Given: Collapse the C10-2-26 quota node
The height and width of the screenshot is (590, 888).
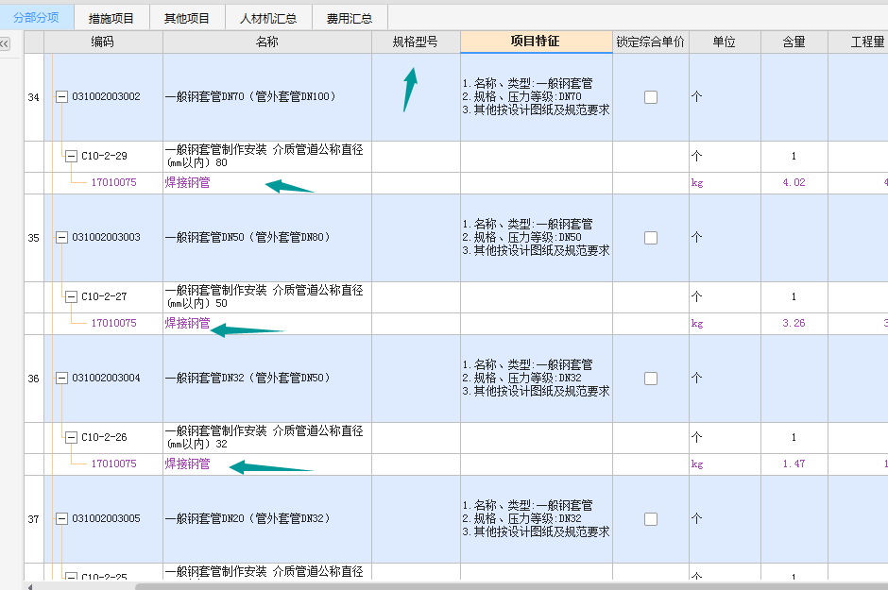Looking at the screenshot, I should tap(71, 437).
